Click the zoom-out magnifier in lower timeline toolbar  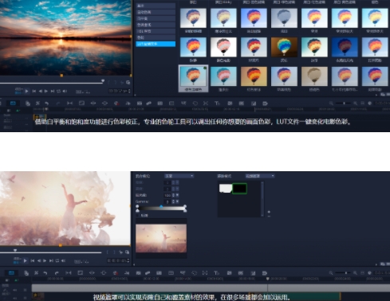click(x=331, y=273)
